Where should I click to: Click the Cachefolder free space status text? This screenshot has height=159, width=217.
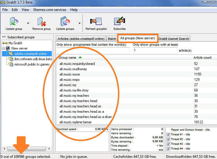(135, 157)
